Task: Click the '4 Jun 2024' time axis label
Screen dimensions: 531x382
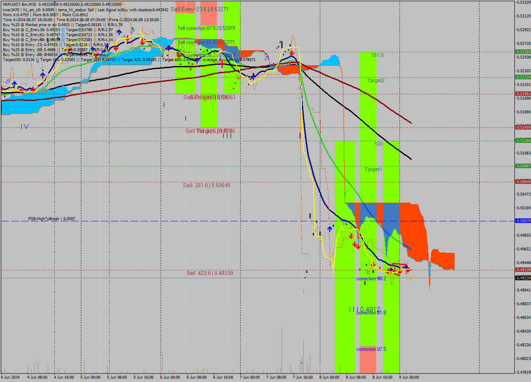Action: (10, 377)
